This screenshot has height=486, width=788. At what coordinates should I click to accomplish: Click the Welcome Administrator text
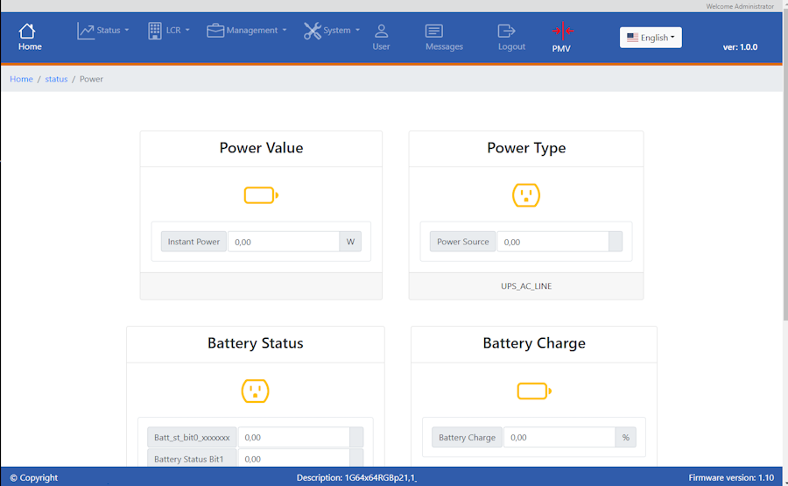740,6
